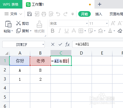This screenshot has width=123, height=108.
Task: Toggle Bold formatting
Action: (x=53, y=31)
